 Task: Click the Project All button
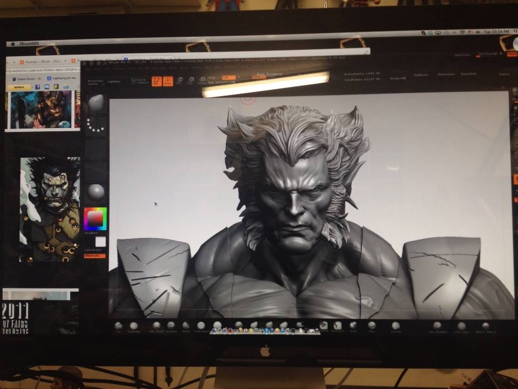coord(398,79)
